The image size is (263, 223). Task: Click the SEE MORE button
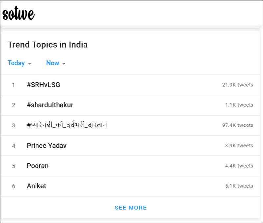131,208
